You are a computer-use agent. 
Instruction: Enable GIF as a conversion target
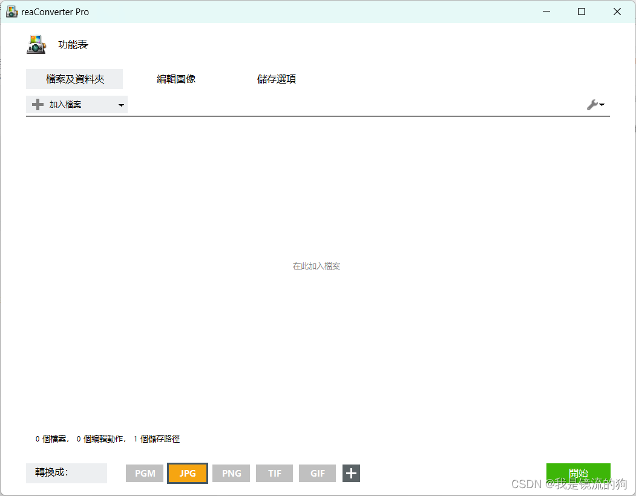317,474
